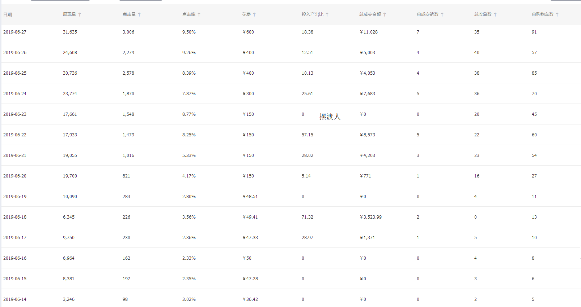The image size is (581, 307).
Task: Click cart count 85
Action: [x=534, y=73]
